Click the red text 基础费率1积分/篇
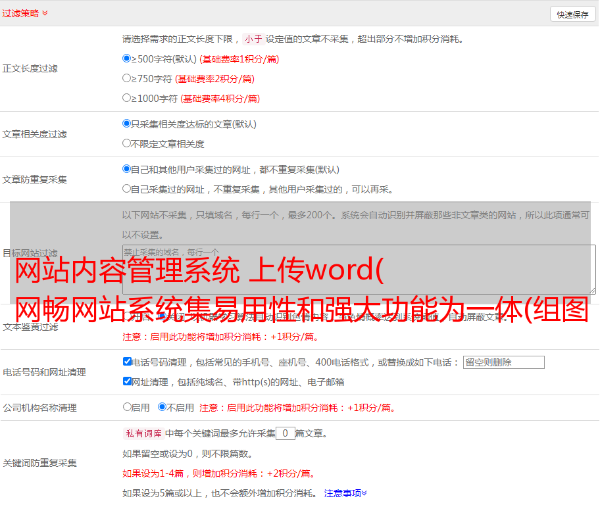Screen dimensions: 600x505 [239, 59]
